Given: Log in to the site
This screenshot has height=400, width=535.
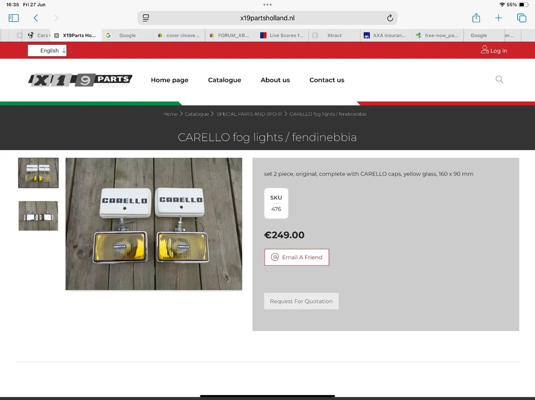Looking at the screenshot, I should pos(494,50).
